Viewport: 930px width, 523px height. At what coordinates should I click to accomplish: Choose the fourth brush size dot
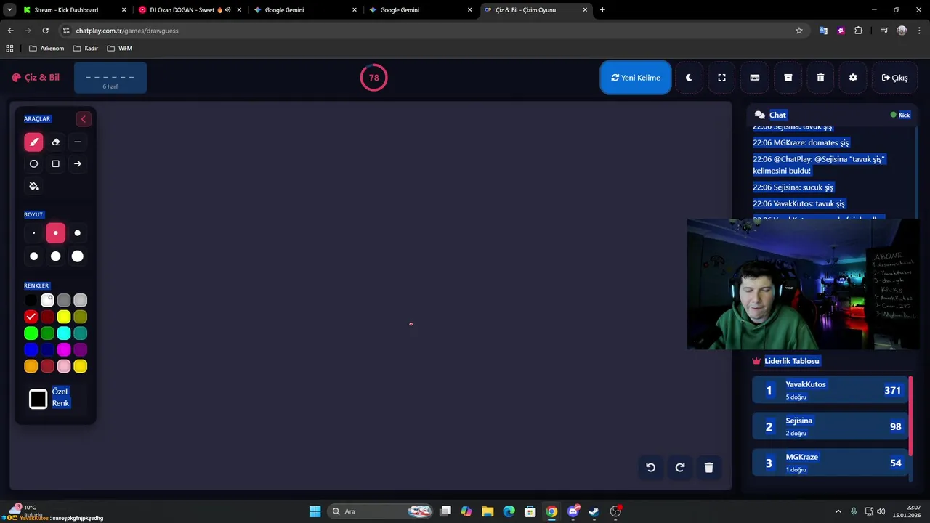[33, 256]
